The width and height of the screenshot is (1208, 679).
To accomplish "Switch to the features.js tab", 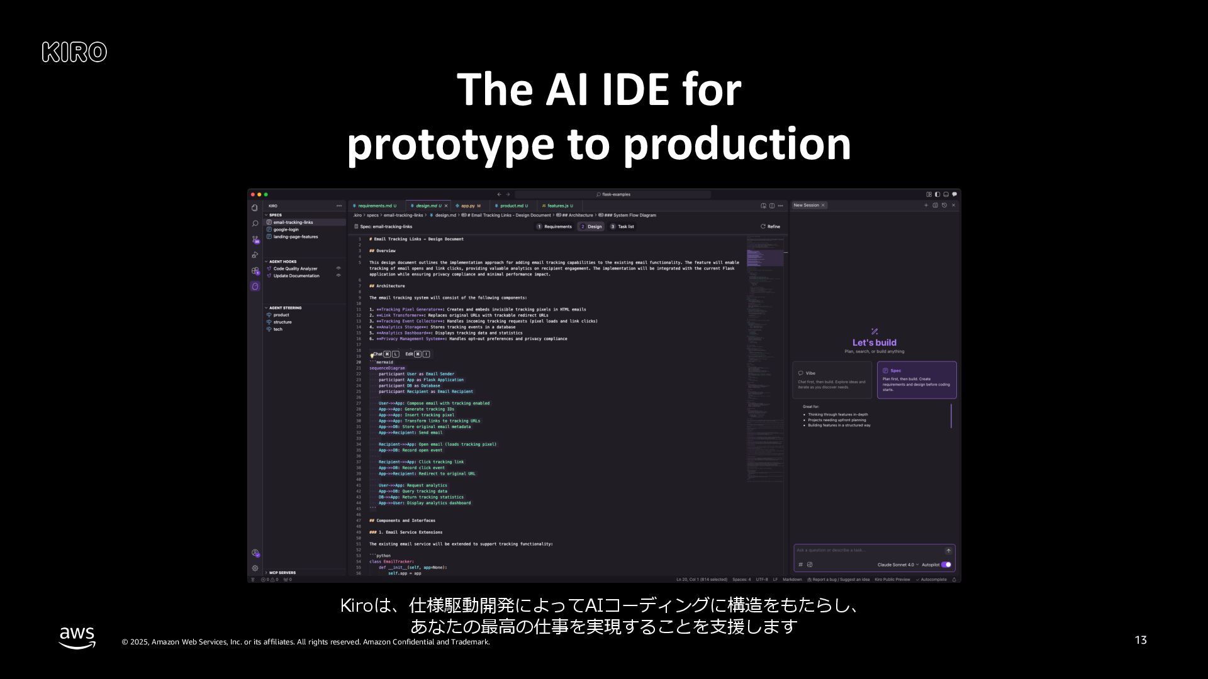I will (x=559, y=206).
